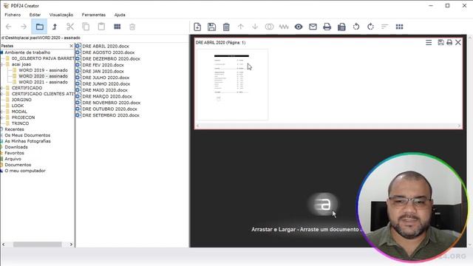Image resolution: width=473 pixels, height=266 pixels.
Task: Toggle the page grid view icon
Action: point(399,27)
